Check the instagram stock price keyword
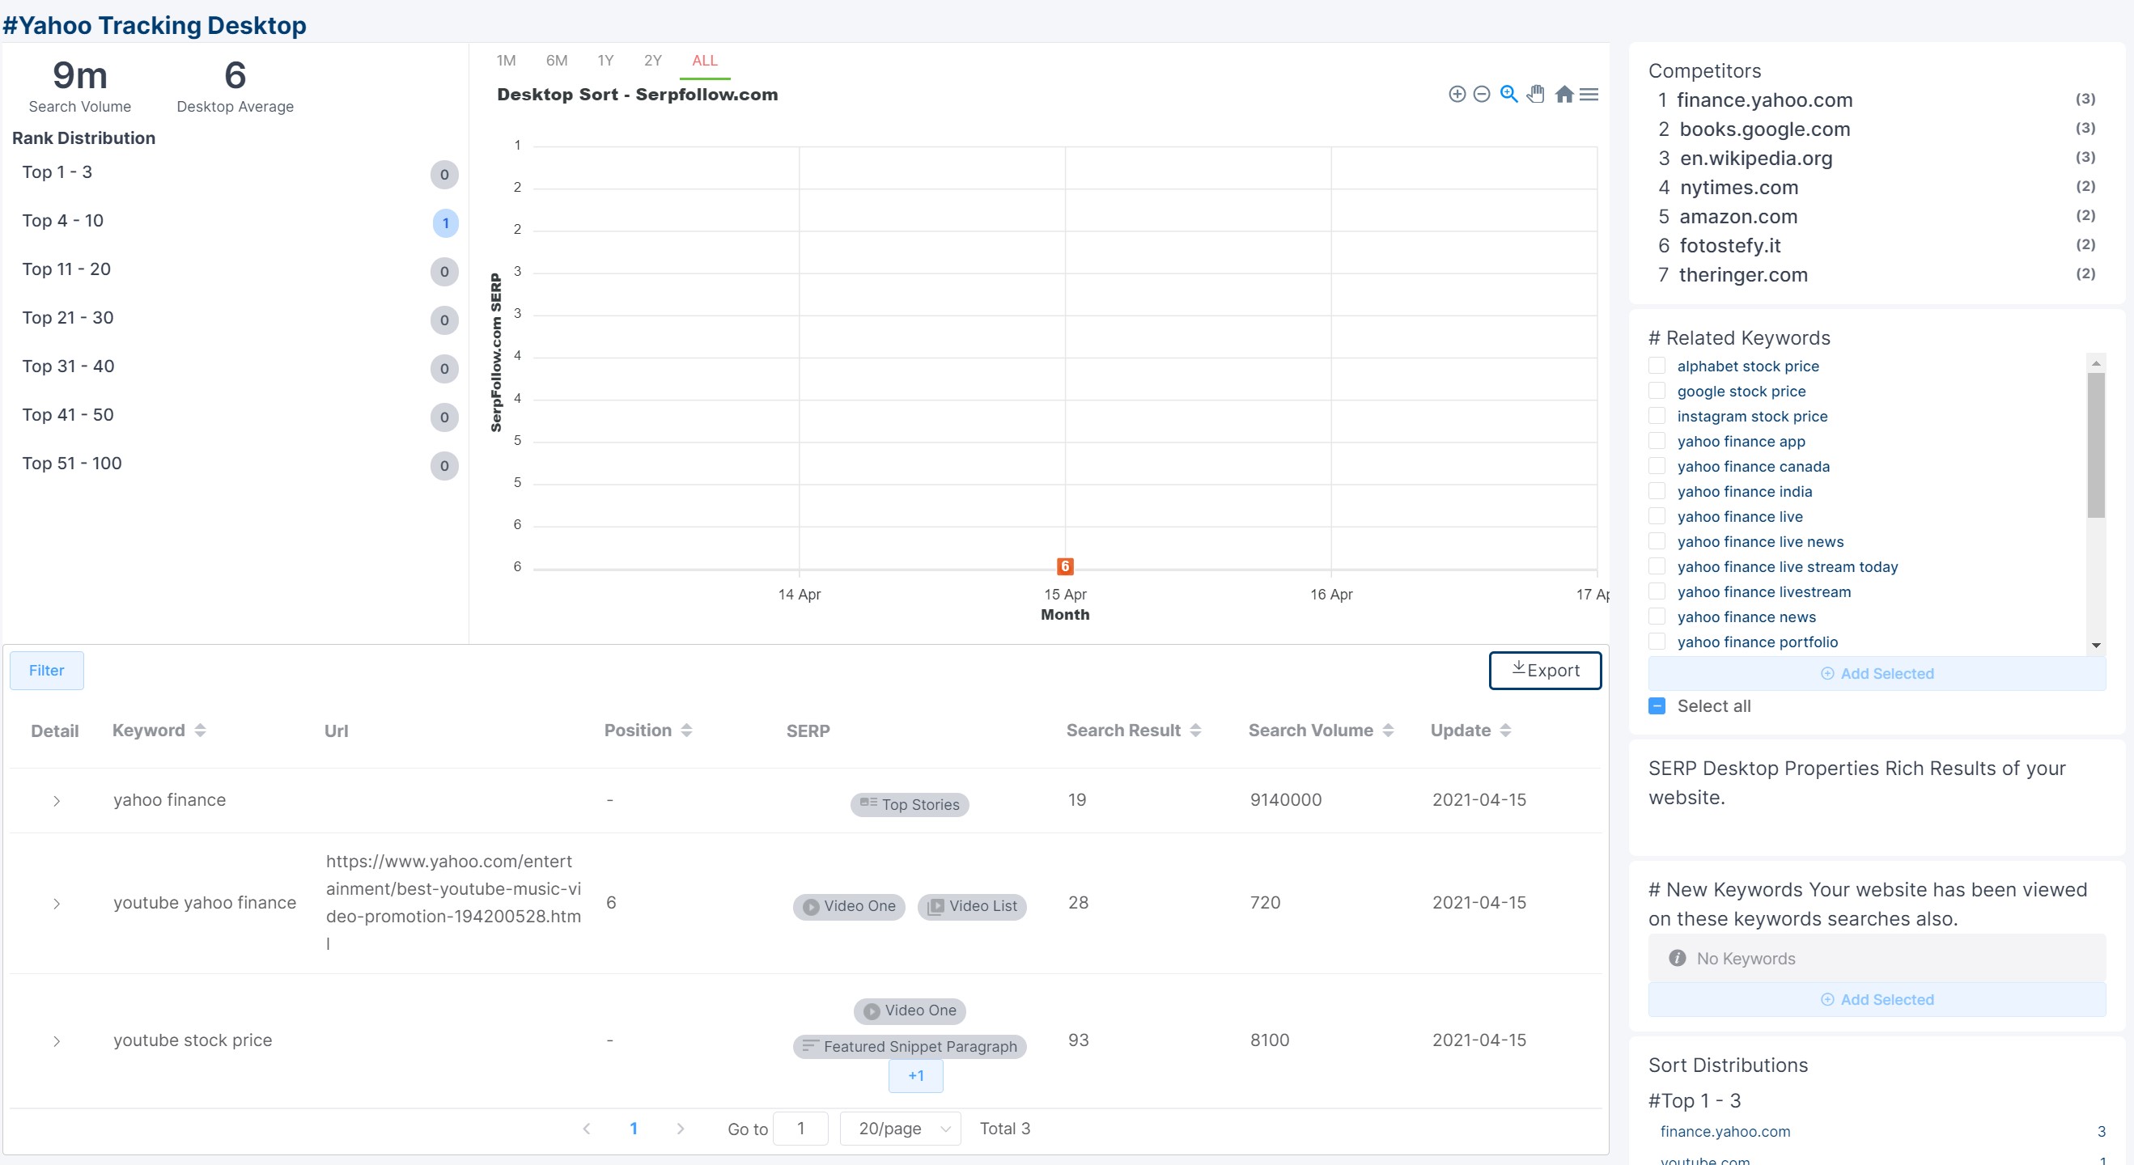This screenshot has height=1165, width=2134. [1657, 416]
